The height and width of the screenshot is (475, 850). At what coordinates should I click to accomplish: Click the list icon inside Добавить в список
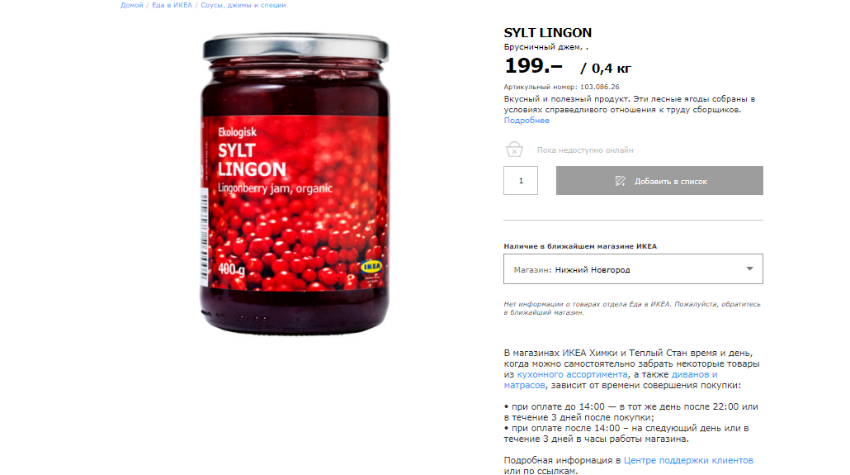coord(620,181)
